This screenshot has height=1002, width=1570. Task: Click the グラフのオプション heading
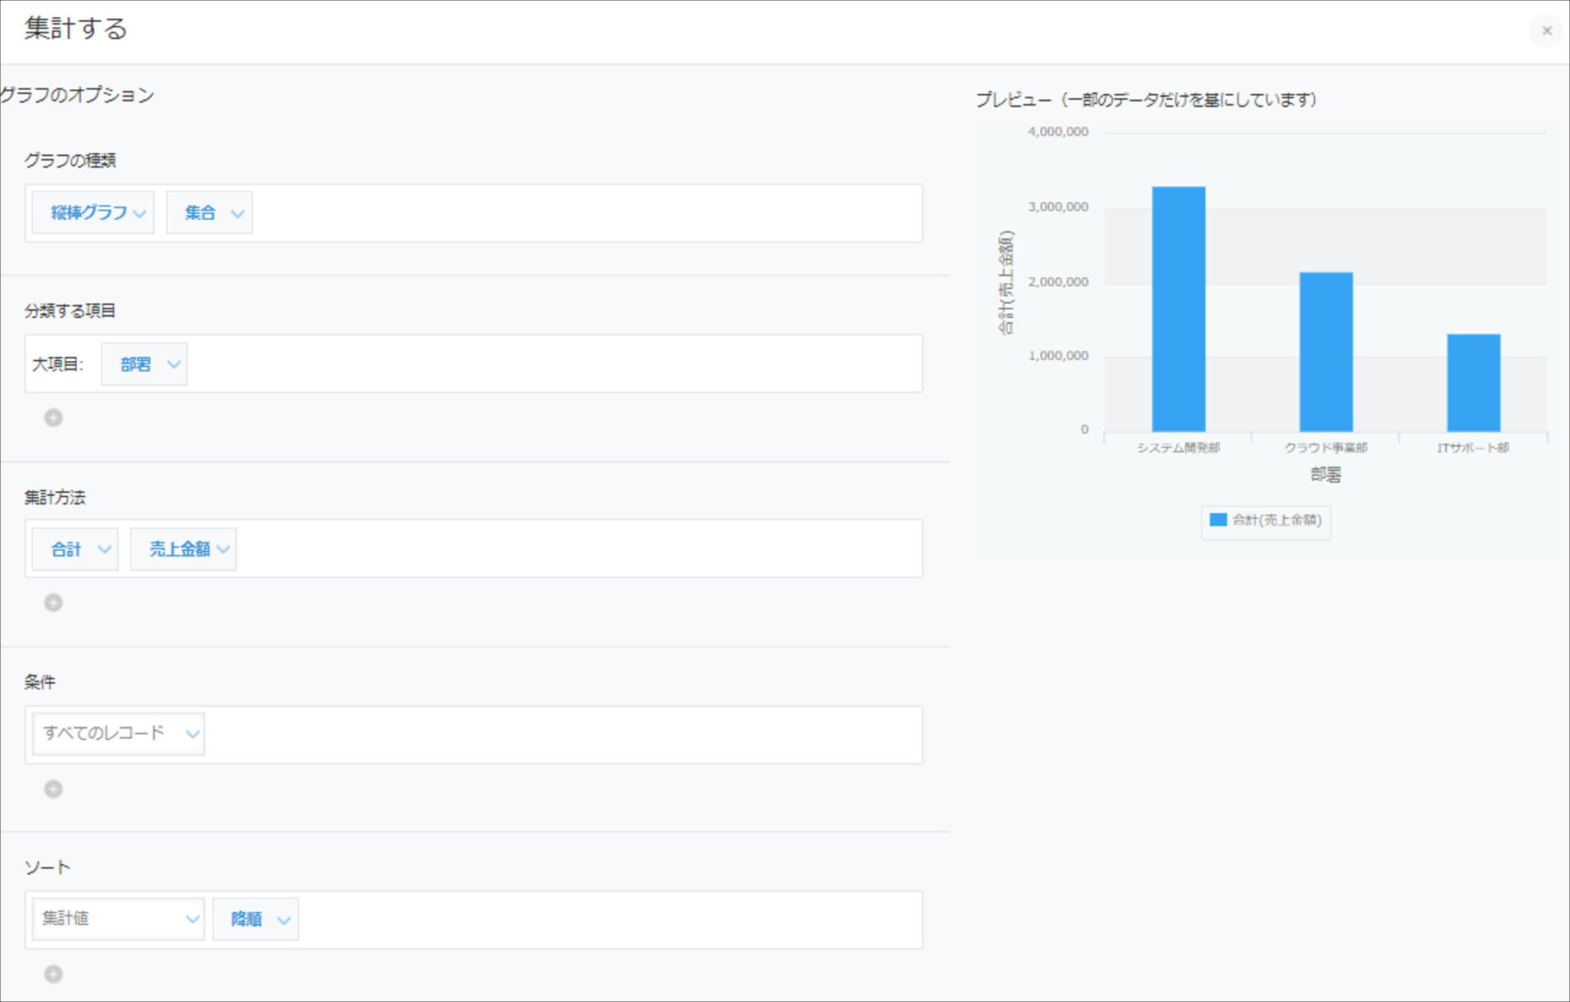[x=77, y=95]
